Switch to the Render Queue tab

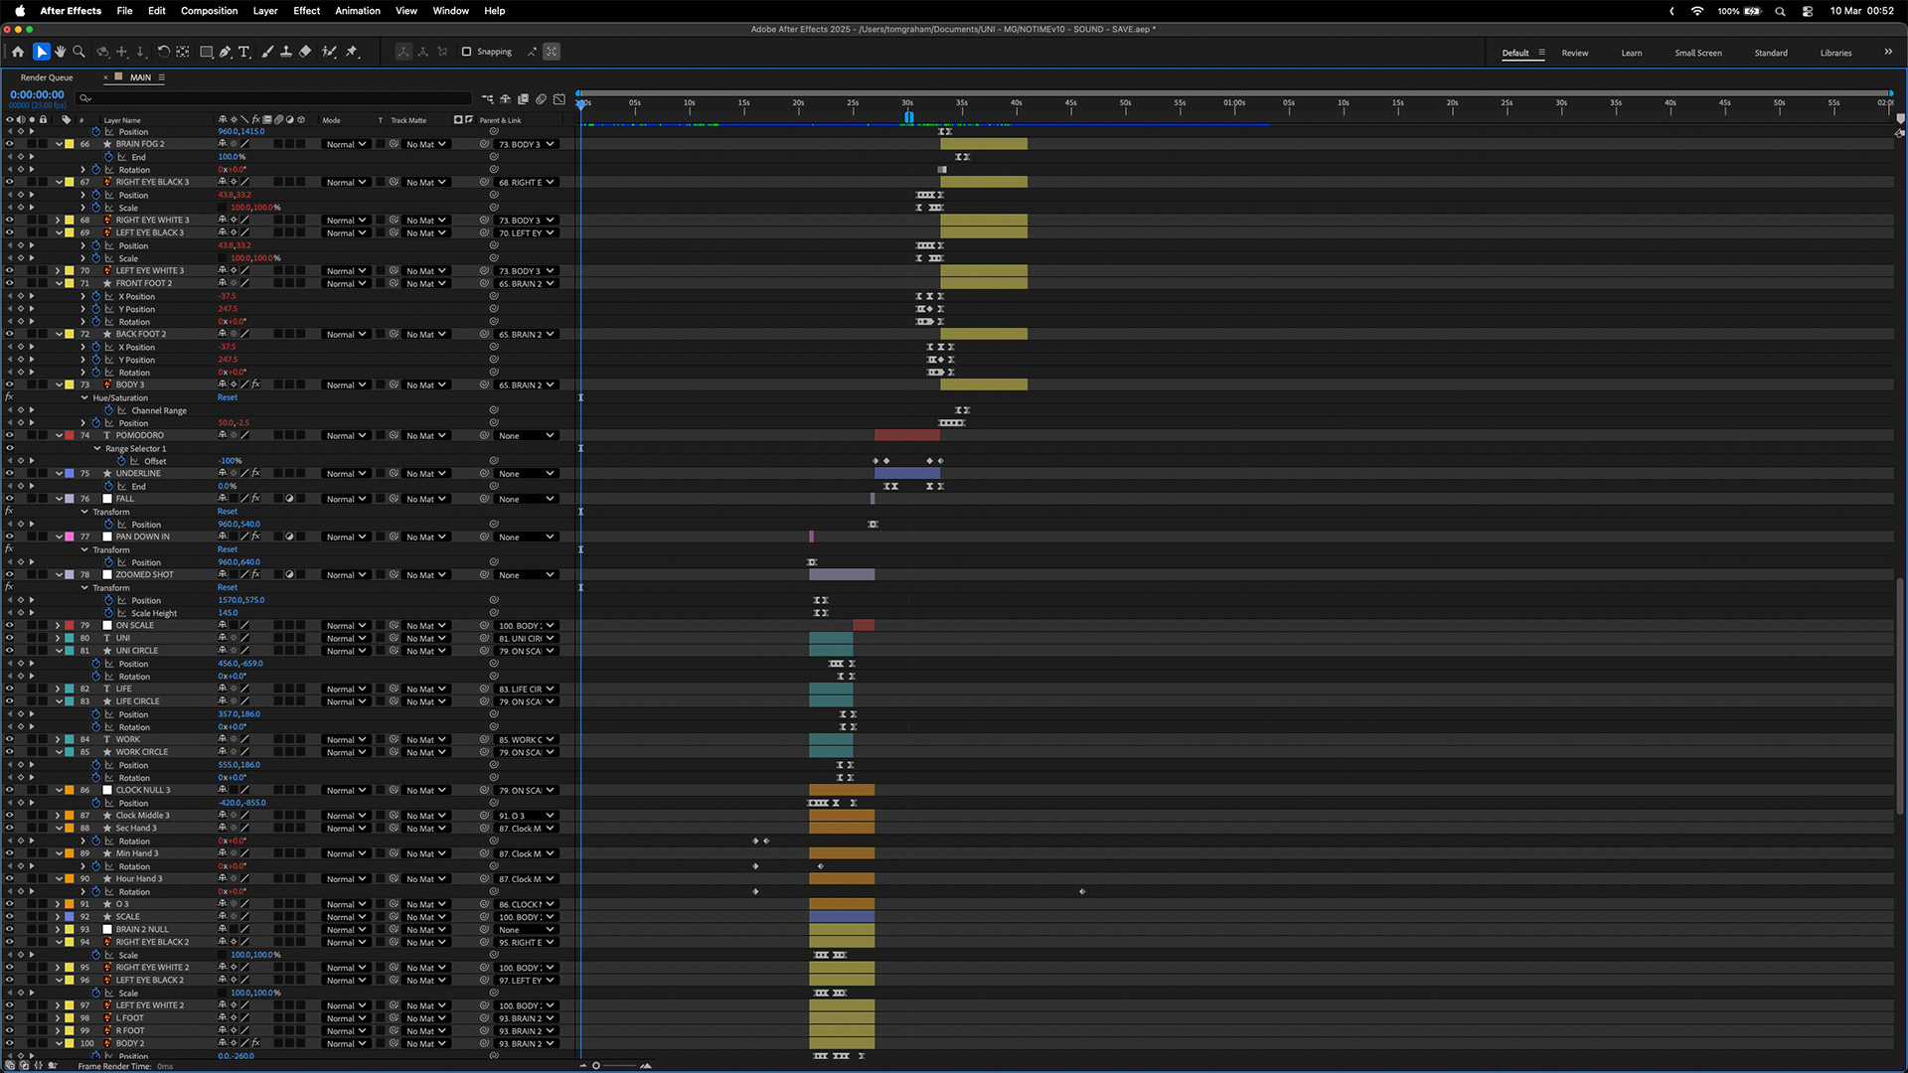(47, 77)
